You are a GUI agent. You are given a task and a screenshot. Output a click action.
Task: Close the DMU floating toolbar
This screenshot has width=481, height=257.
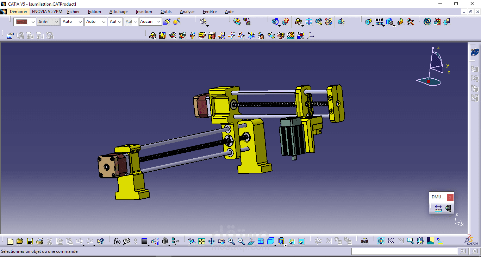coord(450,197)
